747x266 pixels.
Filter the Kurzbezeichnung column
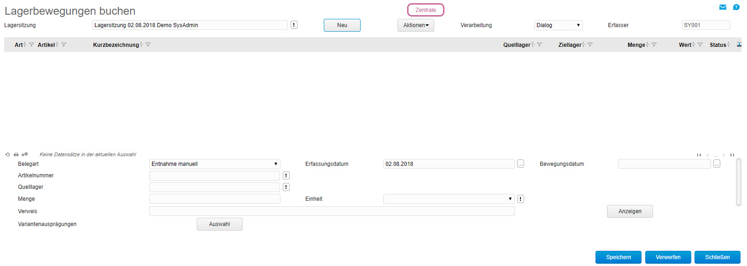[148, 45]
